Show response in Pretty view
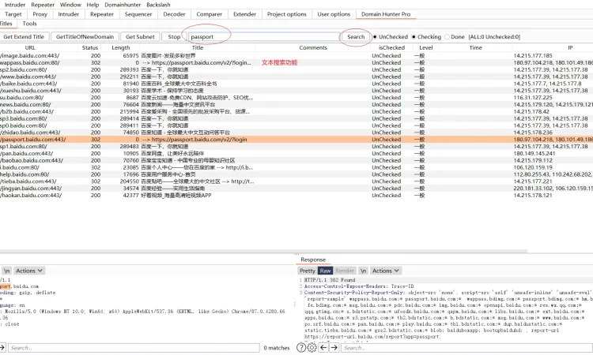593x355 pixels. 307,271
